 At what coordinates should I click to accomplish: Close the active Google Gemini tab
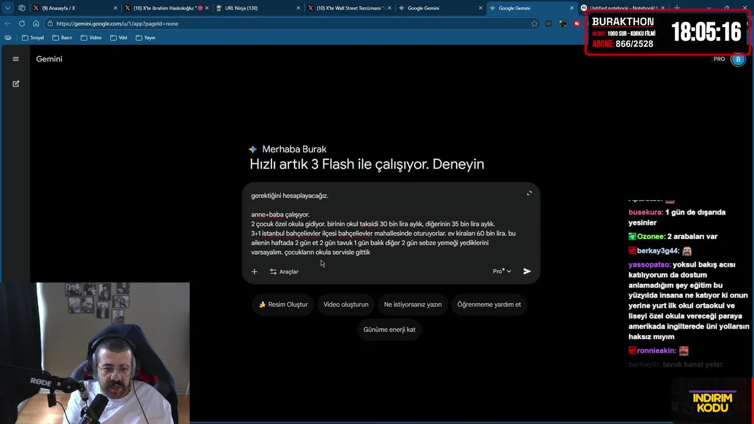[x=571, y=8]
